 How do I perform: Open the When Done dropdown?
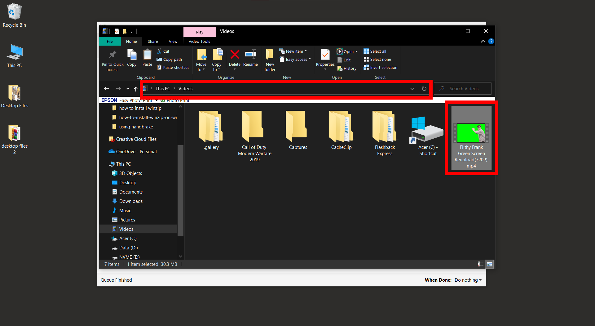[x=468, y=280]
